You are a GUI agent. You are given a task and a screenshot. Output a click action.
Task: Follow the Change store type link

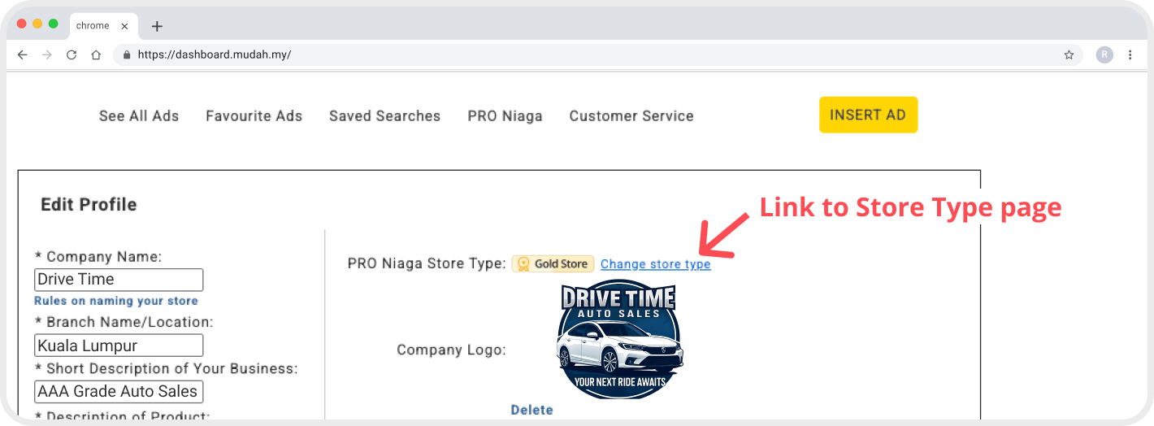pos(655,264)
